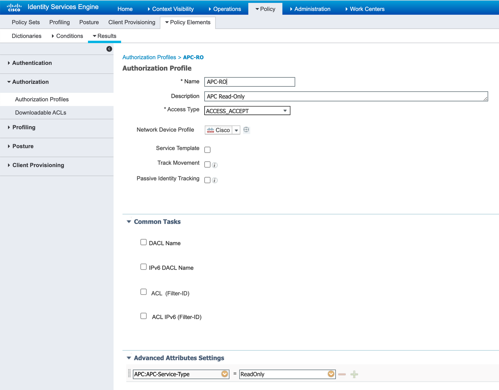Click the info icon next to Track Movement

(215, 165)
